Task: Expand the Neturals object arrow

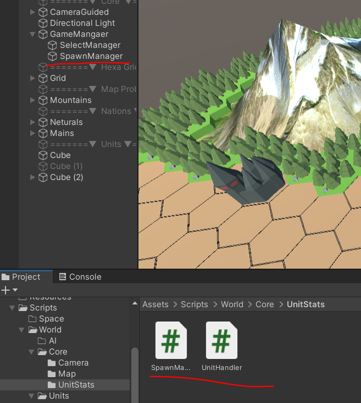Action: 32,122
